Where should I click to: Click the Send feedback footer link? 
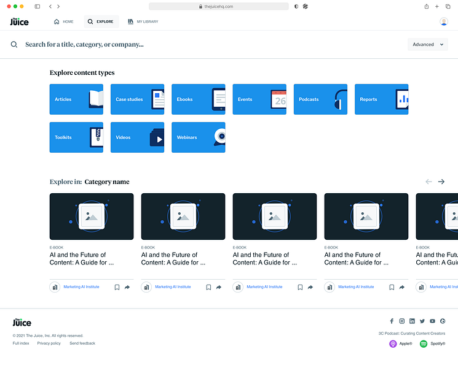tap(82, 343)
